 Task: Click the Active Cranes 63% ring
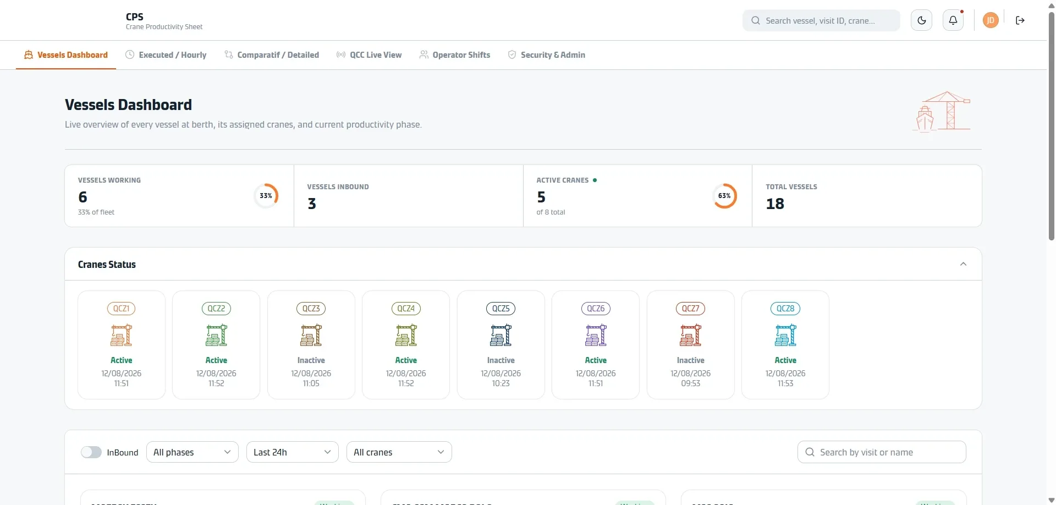724,196
